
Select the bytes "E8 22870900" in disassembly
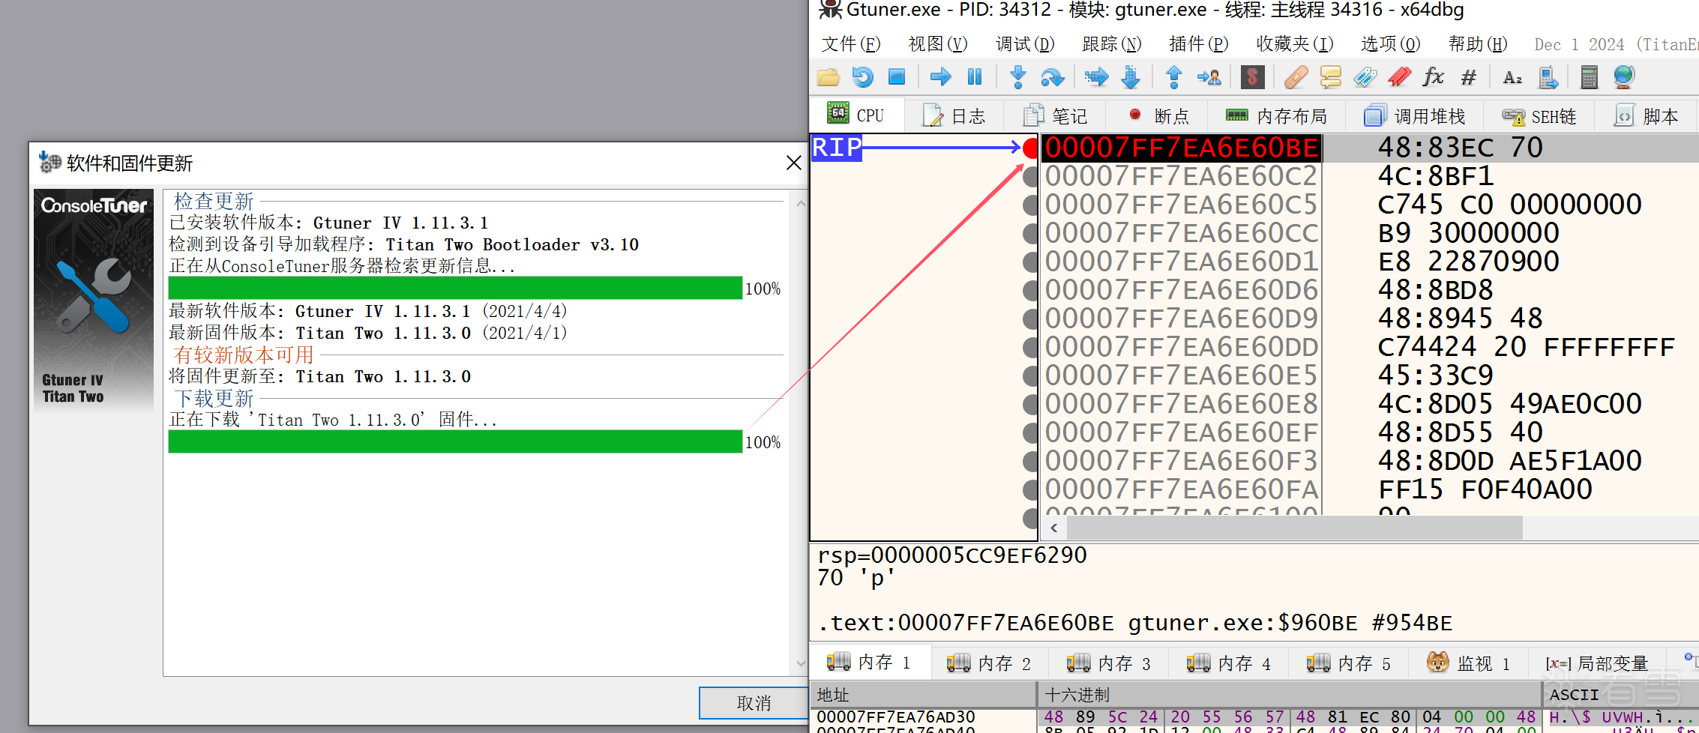pos(1468,262)
